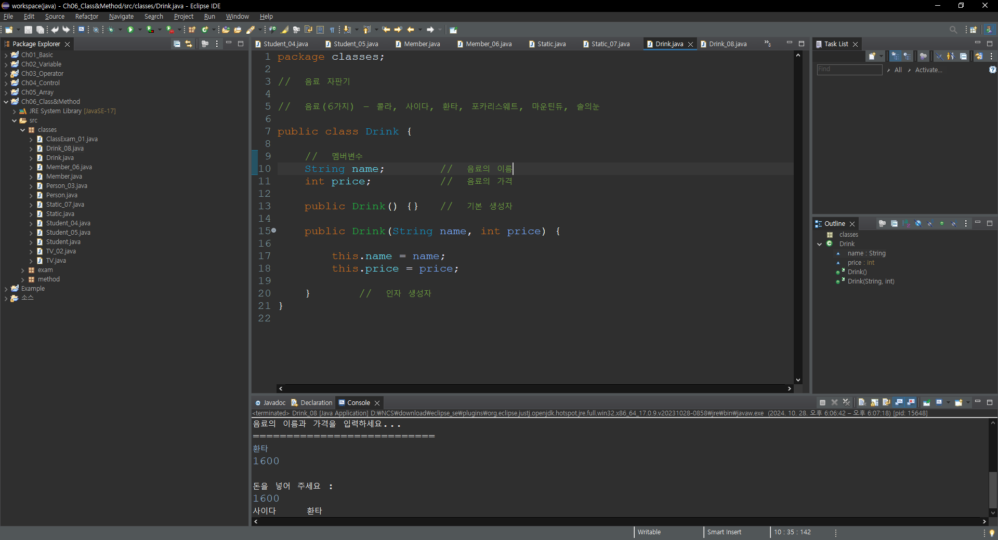Open the Refactor menu

coord(86,17)
